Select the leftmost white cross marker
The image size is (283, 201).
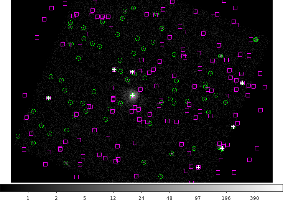(x=49, y=98)
